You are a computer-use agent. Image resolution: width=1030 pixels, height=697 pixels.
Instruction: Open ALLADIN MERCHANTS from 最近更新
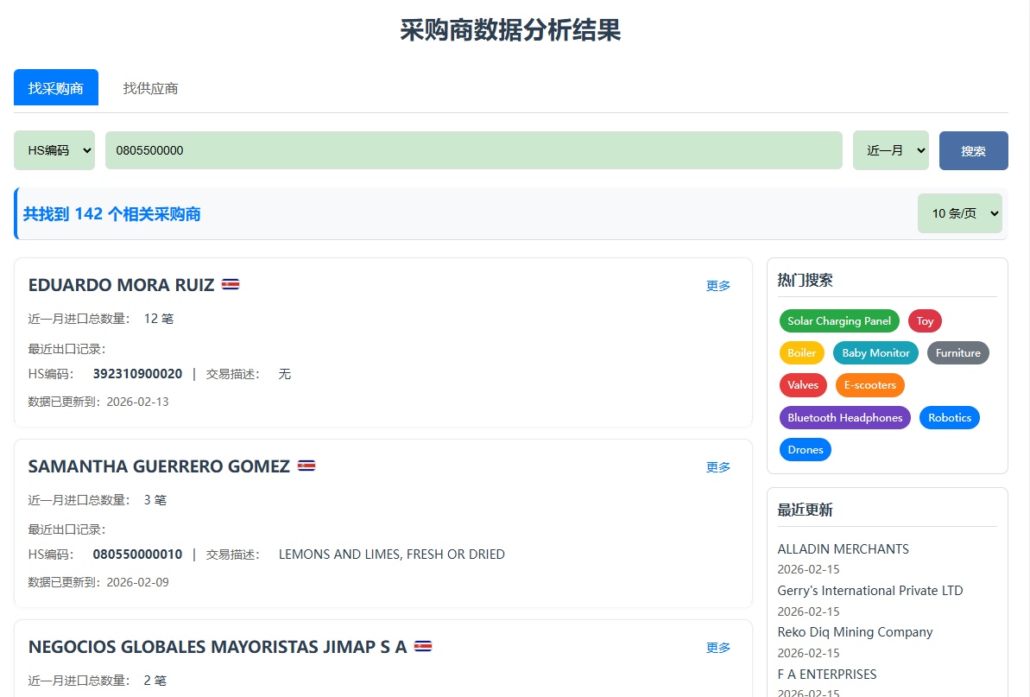point(843,548)
